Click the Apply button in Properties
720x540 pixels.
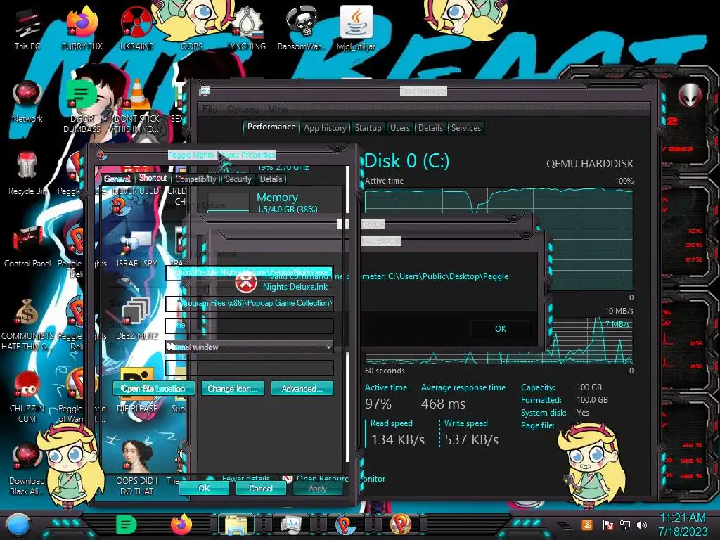click(318, 489)
